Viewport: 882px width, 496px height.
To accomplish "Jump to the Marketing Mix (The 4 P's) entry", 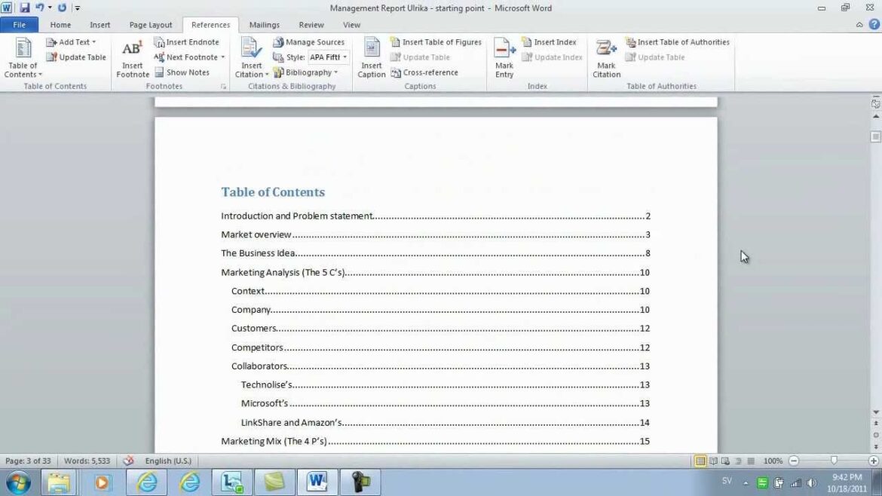I will 274,441.
